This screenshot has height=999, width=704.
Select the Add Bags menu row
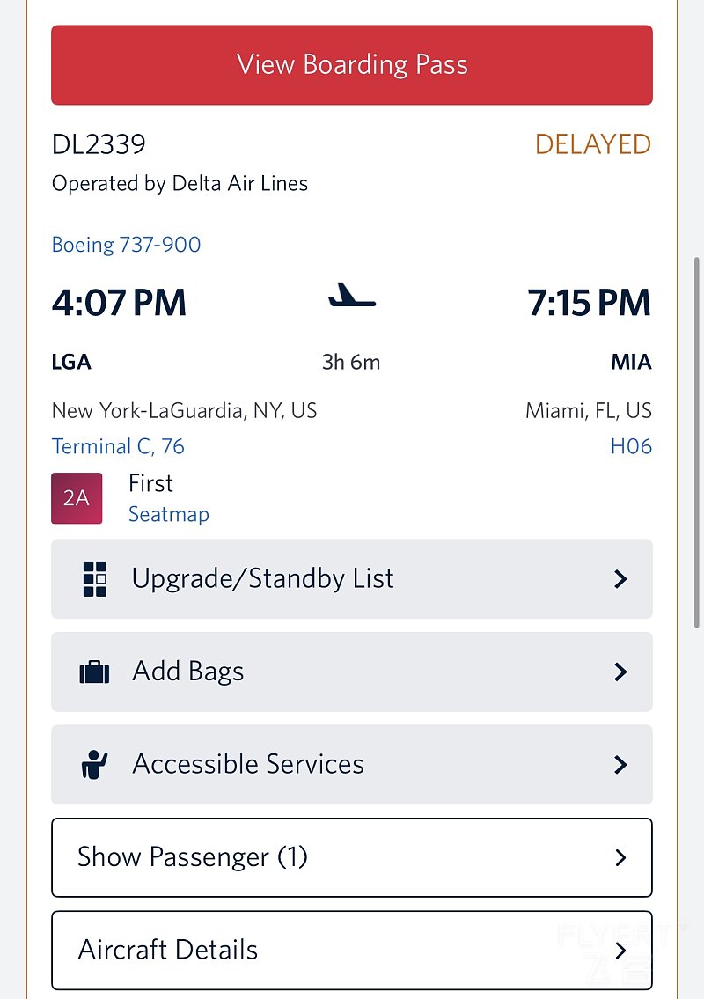point(352,672)
